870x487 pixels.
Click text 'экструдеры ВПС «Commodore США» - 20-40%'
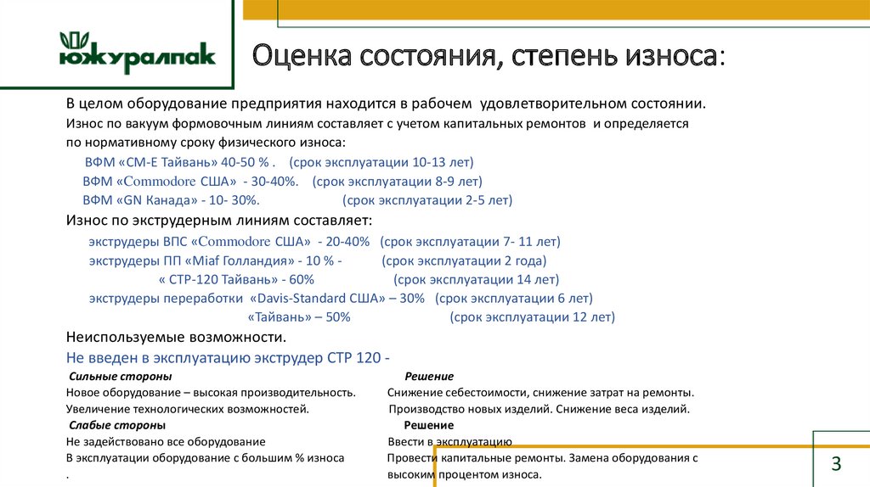pos(229,242)
